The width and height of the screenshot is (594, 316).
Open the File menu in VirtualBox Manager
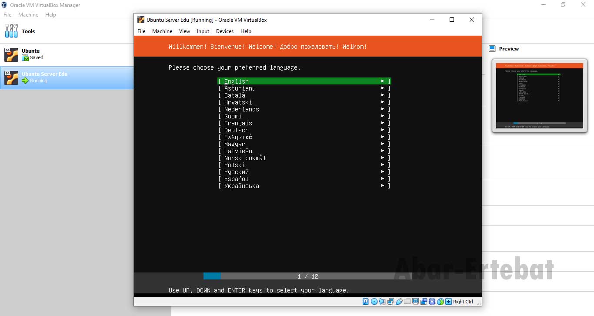pos(7,15)
